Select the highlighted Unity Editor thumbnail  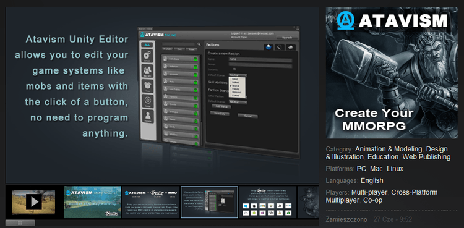tap(209, 202)
